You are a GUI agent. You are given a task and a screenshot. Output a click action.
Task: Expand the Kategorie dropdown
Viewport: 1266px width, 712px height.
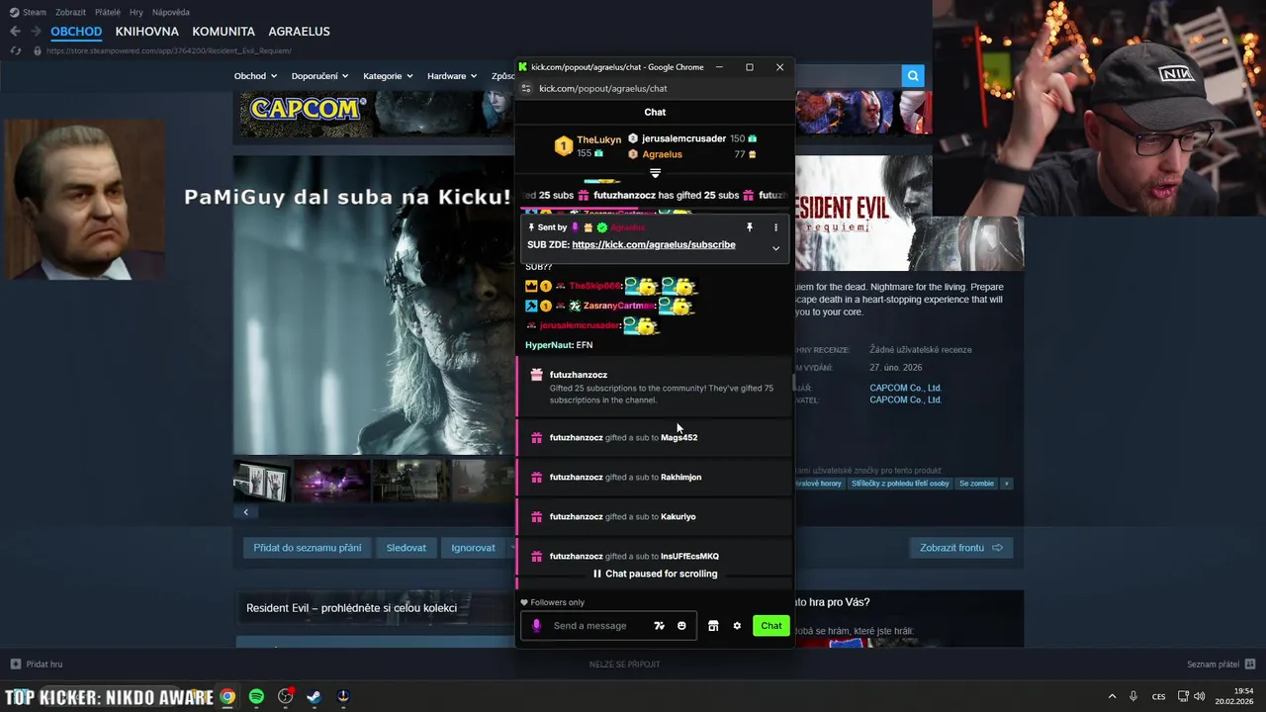click(x=387, y=76)
